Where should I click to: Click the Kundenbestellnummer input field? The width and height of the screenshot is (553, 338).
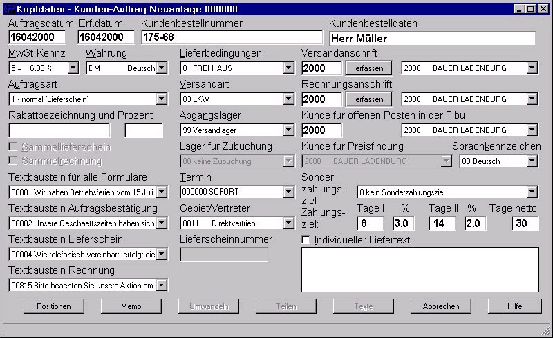pyautogui.click(x=232, y=37)
